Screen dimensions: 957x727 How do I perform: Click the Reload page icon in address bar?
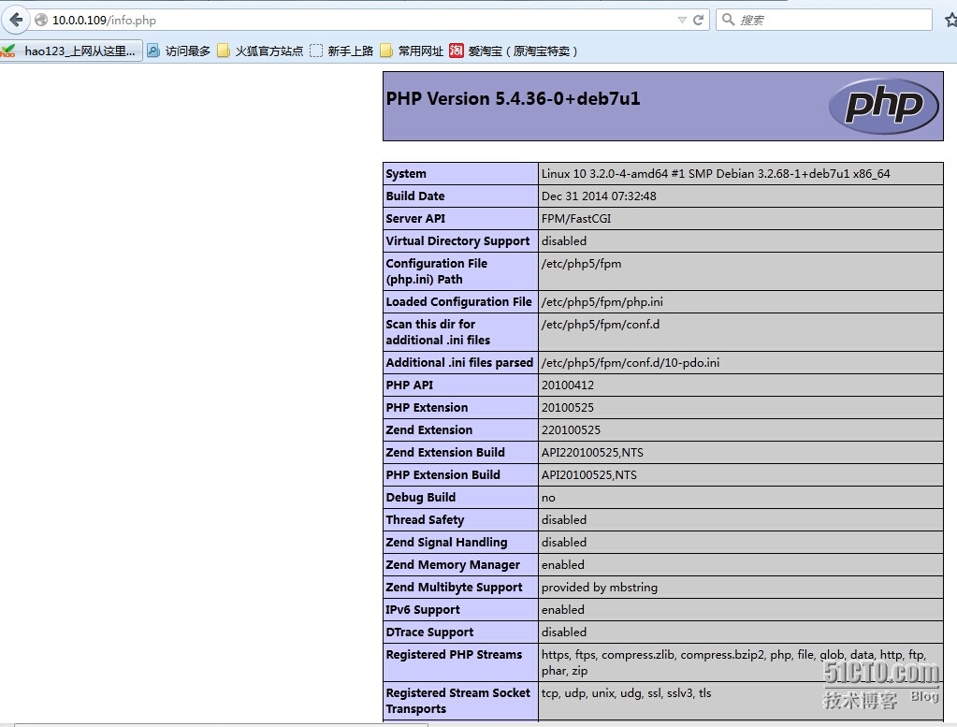click(698, 21)
